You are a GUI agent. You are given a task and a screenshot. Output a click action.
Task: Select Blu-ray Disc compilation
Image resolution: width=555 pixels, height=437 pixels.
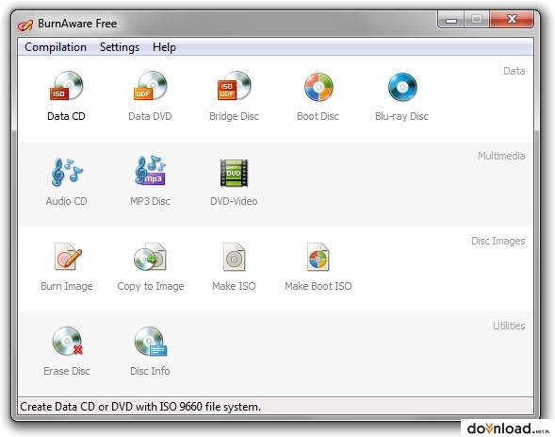[402, 87]
